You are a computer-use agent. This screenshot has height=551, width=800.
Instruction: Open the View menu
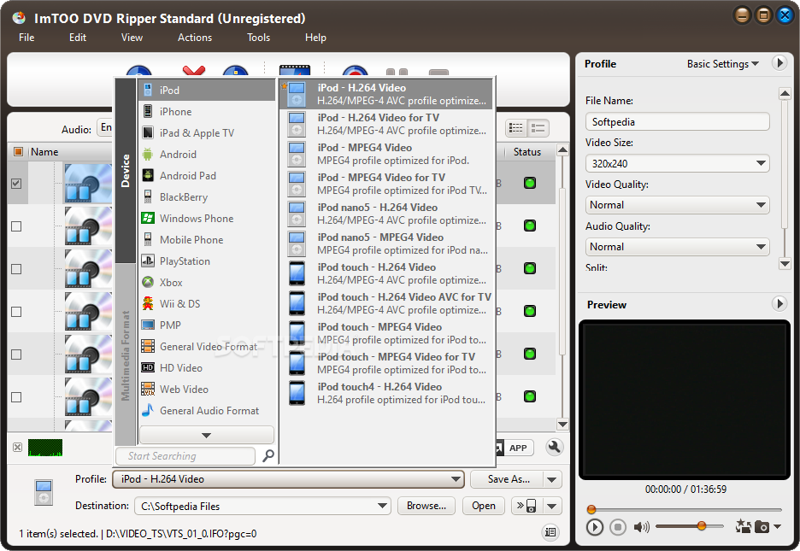point(132,38)
